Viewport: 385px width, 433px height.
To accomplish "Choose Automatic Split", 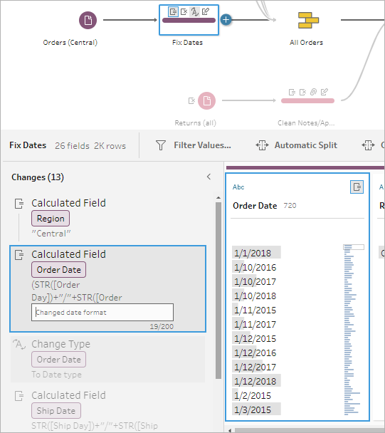I will [x=306, y=145].
